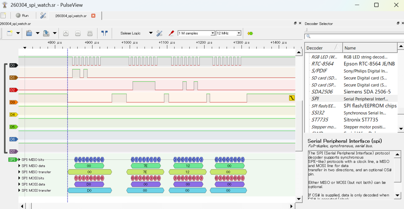Select the D6 channel label
Screen dimensions: 404x209
(13, 139)
